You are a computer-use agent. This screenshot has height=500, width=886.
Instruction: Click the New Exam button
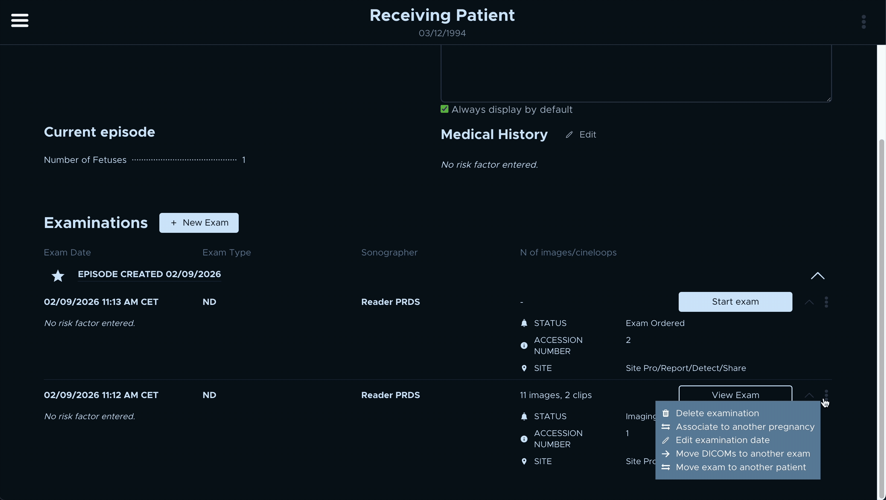pyautogui.click(x=199, y=223)
